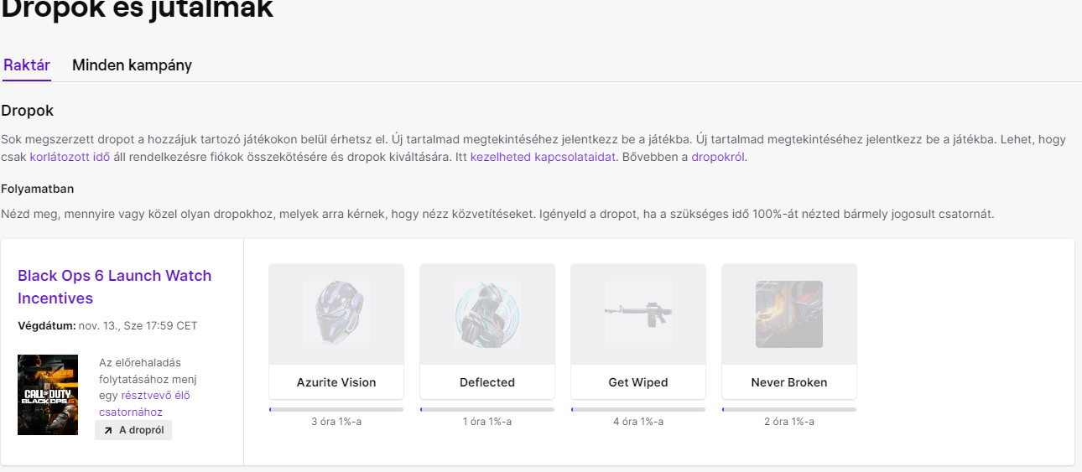Switch to the Raktár tab

27,65
